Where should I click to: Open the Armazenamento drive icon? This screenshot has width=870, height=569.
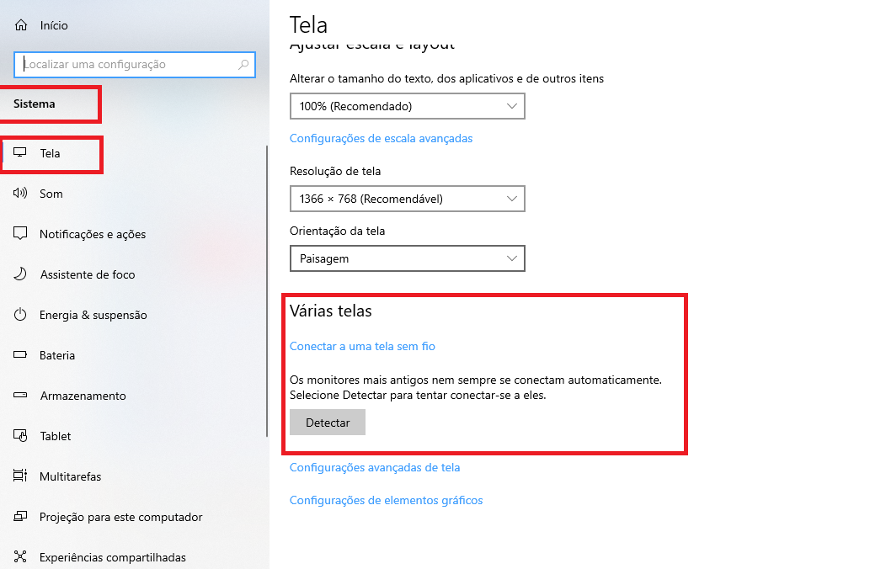point(20,395)
